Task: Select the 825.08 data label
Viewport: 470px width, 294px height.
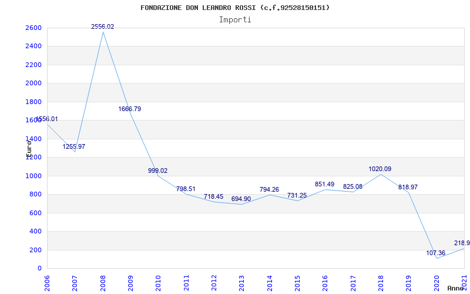Action: 352,186
